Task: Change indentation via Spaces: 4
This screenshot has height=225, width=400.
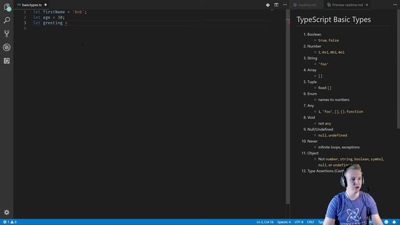Action: click(284, 222)
